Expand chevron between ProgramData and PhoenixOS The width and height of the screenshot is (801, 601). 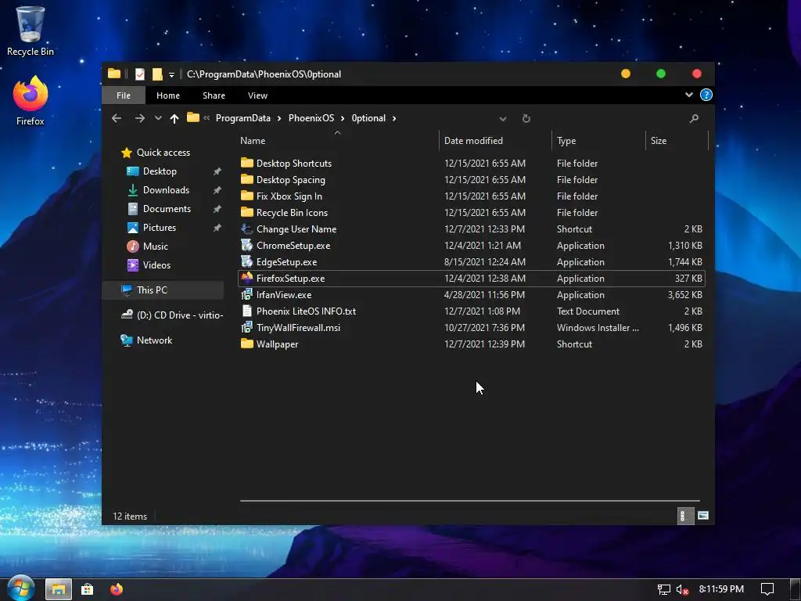[x=279, y=119]
